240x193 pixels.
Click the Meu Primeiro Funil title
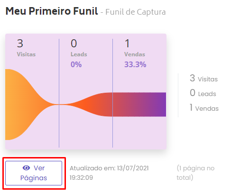[x=52, y=11]
